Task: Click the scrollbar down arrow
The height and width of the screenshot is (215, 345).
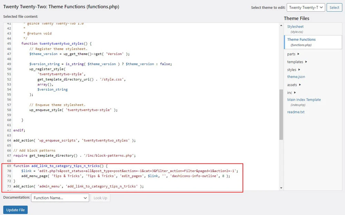Action: click(x=281, y=189)
